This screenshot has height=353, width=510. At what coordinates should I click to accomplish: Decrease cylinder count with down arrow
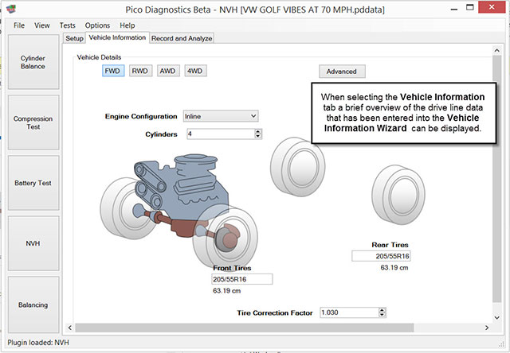tap(258, 136)
